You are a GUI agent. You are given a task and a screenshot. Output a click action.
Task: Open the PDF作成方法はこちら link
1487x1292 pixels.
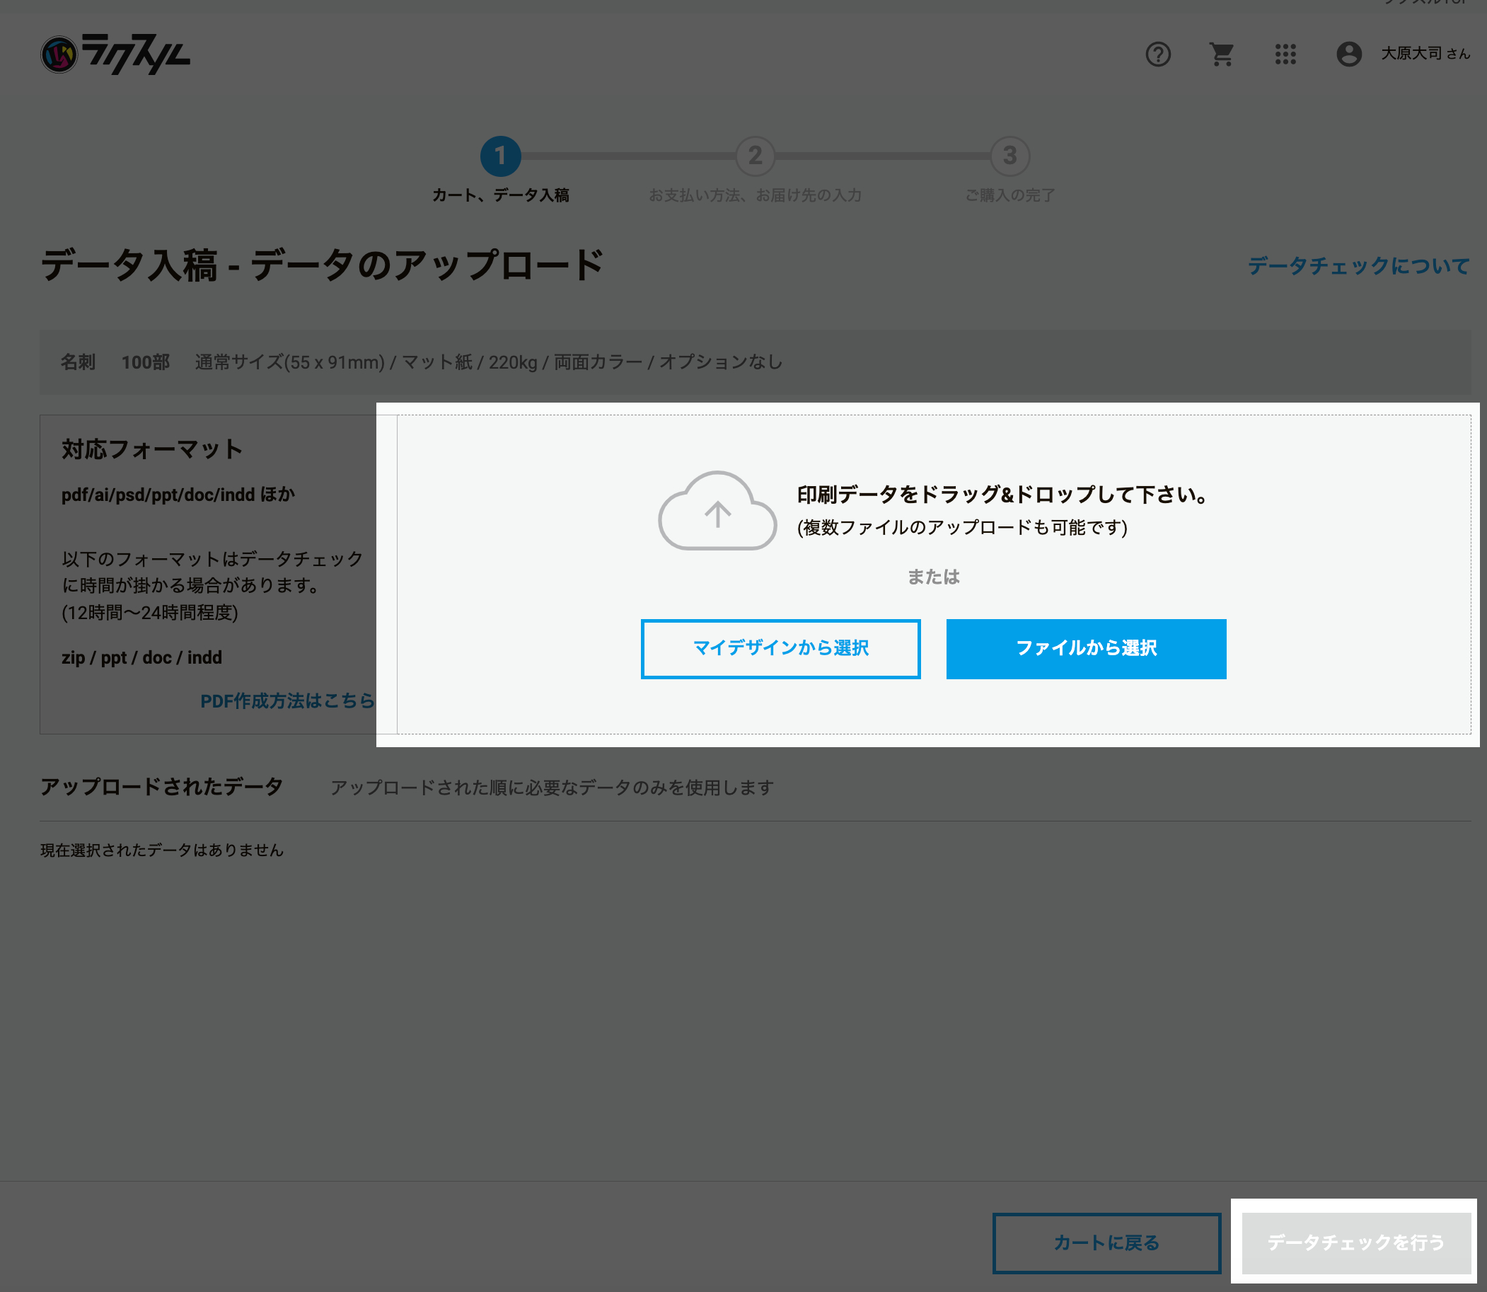click(x=288, y=700)
